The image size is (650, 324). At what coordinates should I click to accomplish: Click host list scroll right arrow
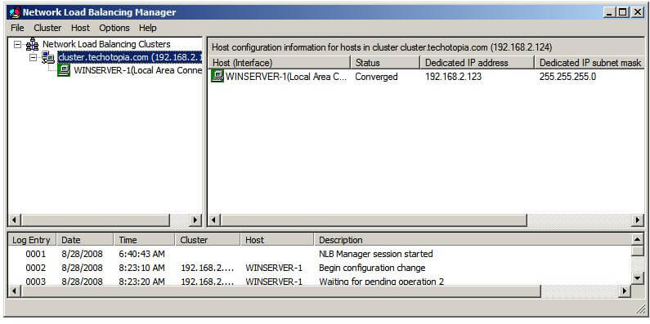pyautogui.click(x=638, y=220)
